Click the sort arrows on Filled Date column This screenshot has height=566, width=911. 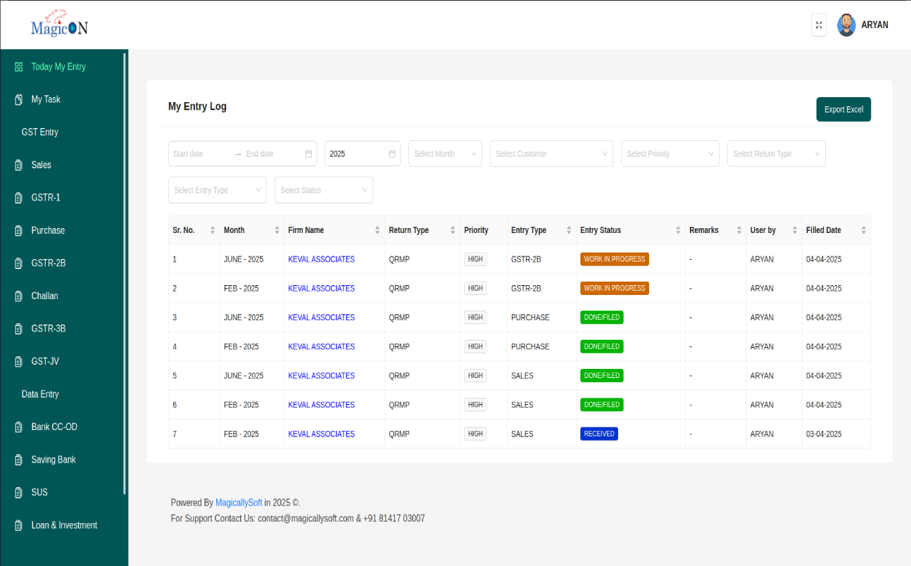863,230
